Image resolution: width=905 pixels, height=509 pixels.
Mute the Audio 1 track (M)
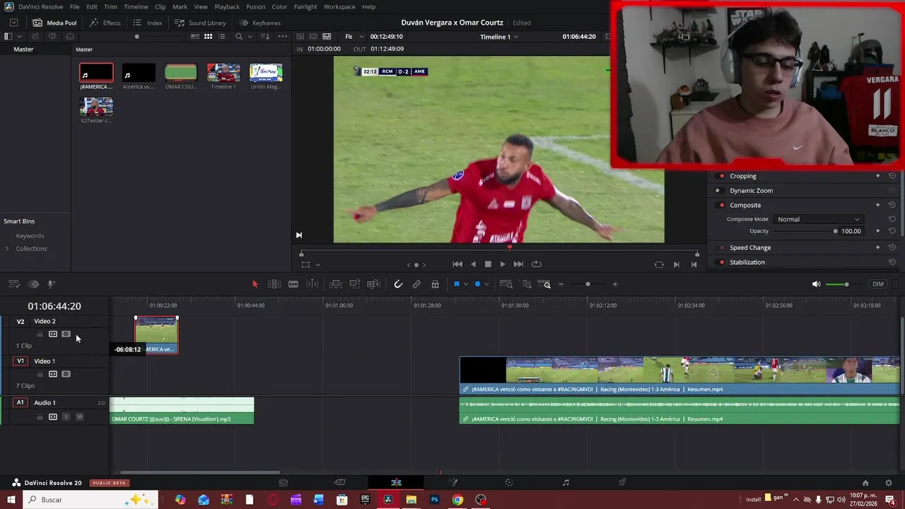pyautogui.click(x=79, y=417)
